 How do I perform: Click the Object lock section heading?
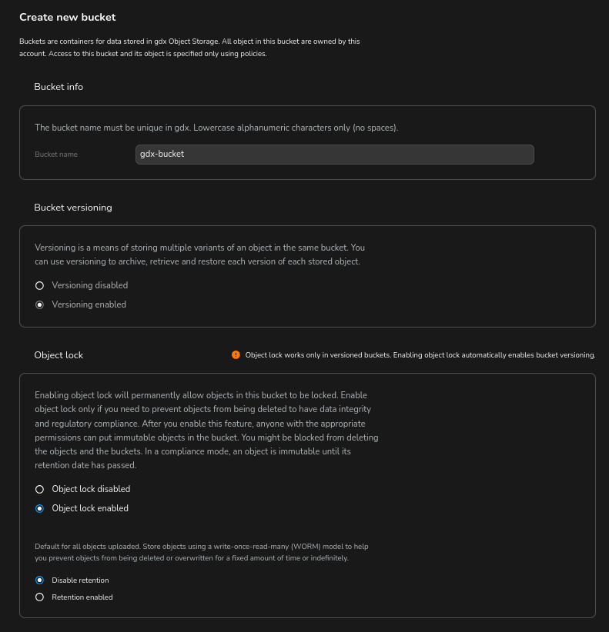(59, 355)
